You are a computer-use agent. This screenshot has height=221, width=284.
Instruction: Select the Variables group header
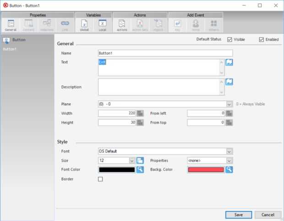point(93,15)
